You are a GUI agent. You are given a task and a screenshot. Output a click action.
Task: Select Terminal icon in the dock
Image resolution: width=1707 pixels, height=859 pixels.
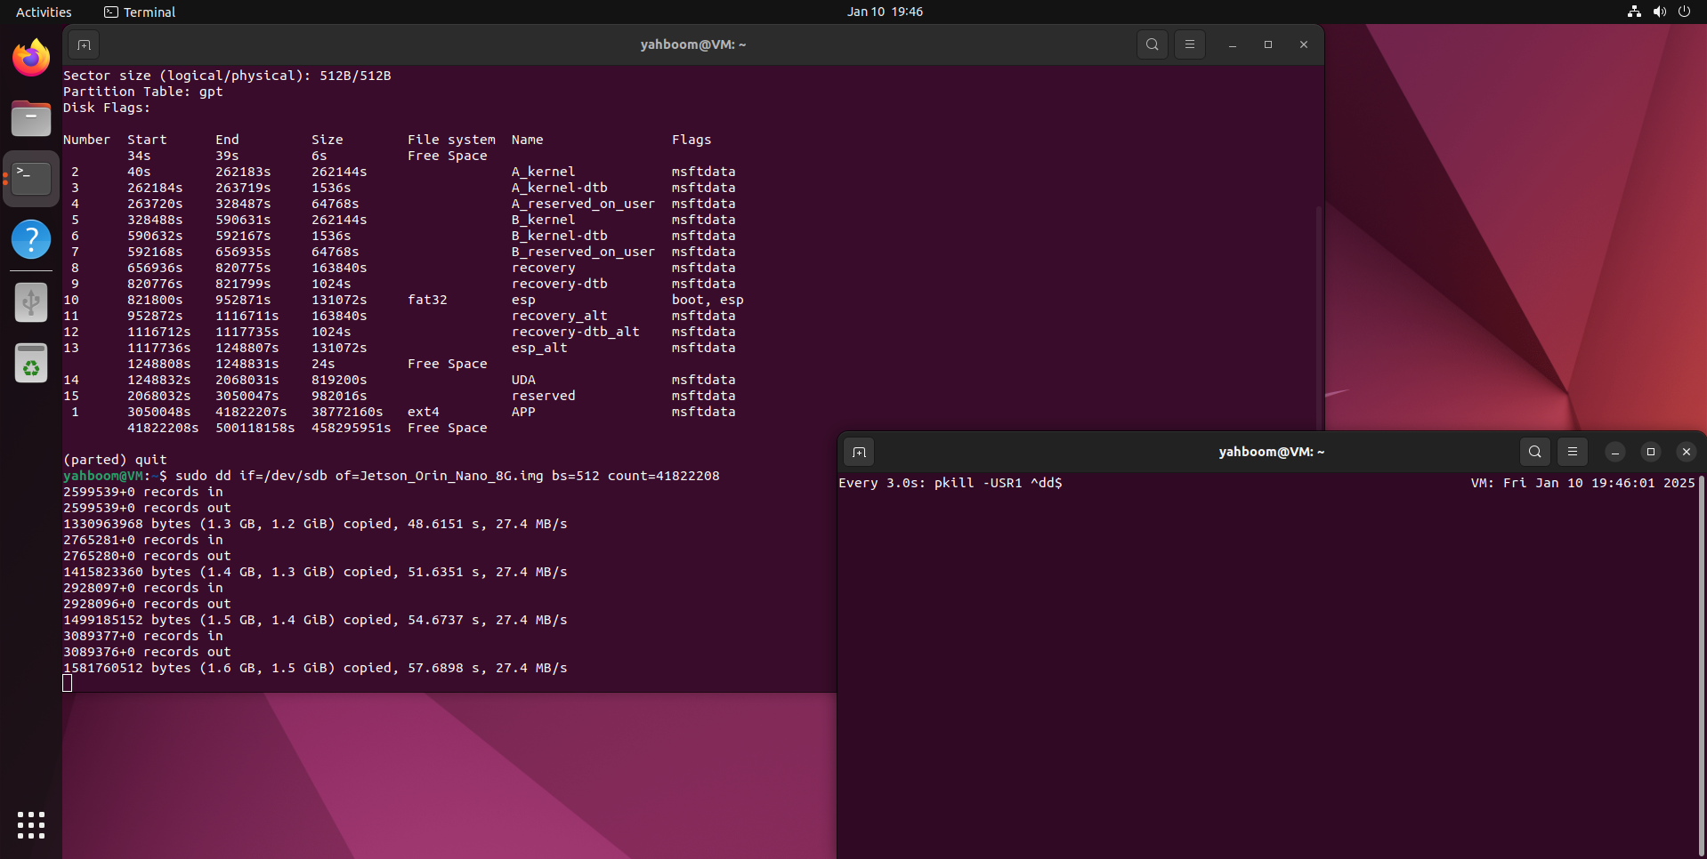tap(31, 179)
